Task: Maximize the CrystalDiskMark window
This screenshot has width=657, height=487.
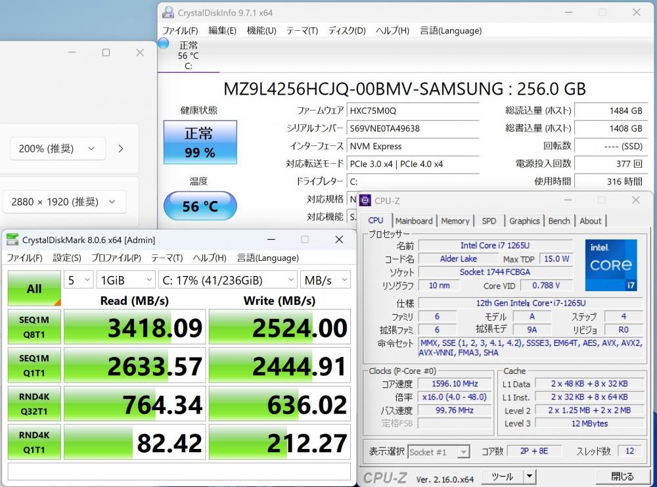Action: click(305, 239)
